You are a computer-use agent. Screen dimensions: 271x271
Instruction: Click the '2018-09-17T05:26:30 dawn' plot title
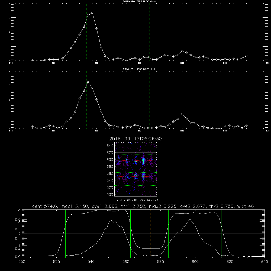pos(139,1)
